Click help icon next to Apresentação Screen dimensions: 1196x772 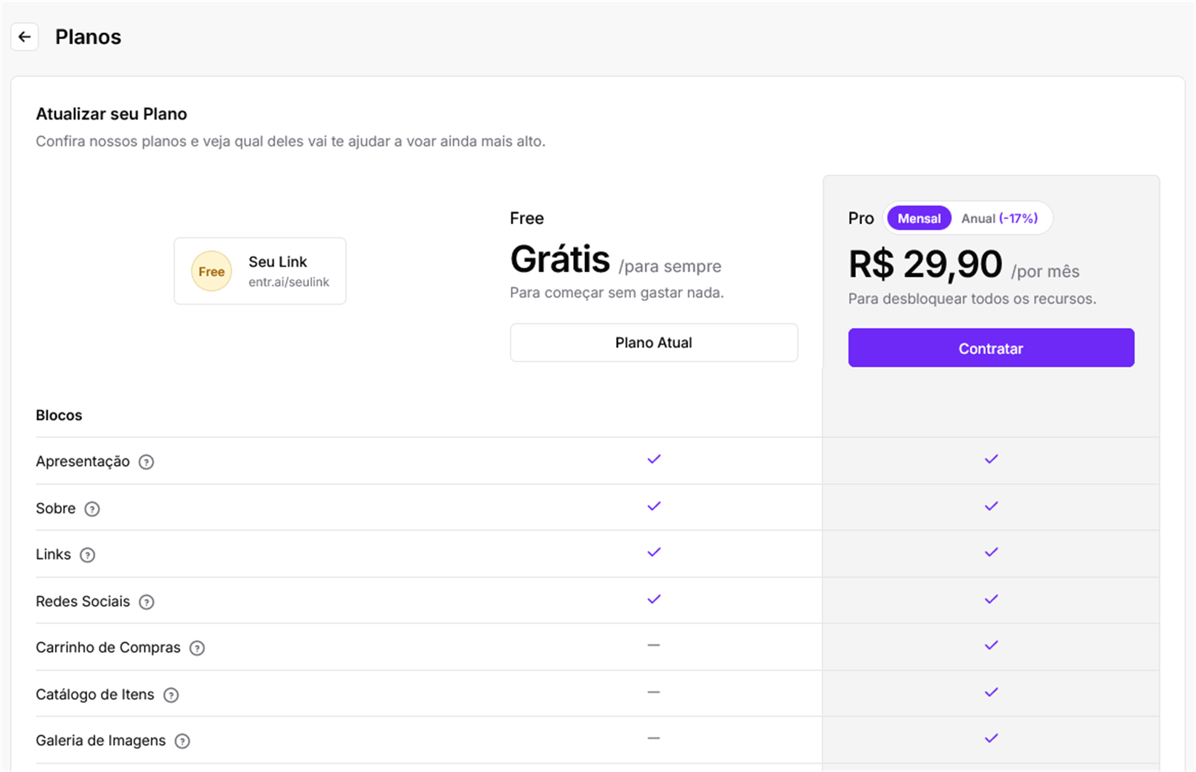(x=146, y=462)
